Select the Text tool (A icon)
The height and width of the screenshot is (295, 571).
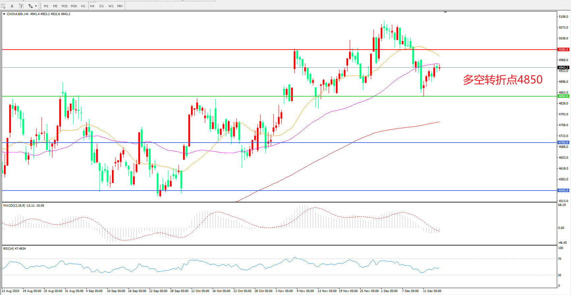click(12, 6)
